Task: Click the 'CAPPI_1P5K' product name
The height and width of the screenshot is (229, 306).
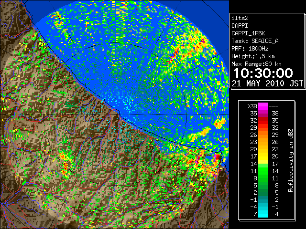Action: [248, 33]
